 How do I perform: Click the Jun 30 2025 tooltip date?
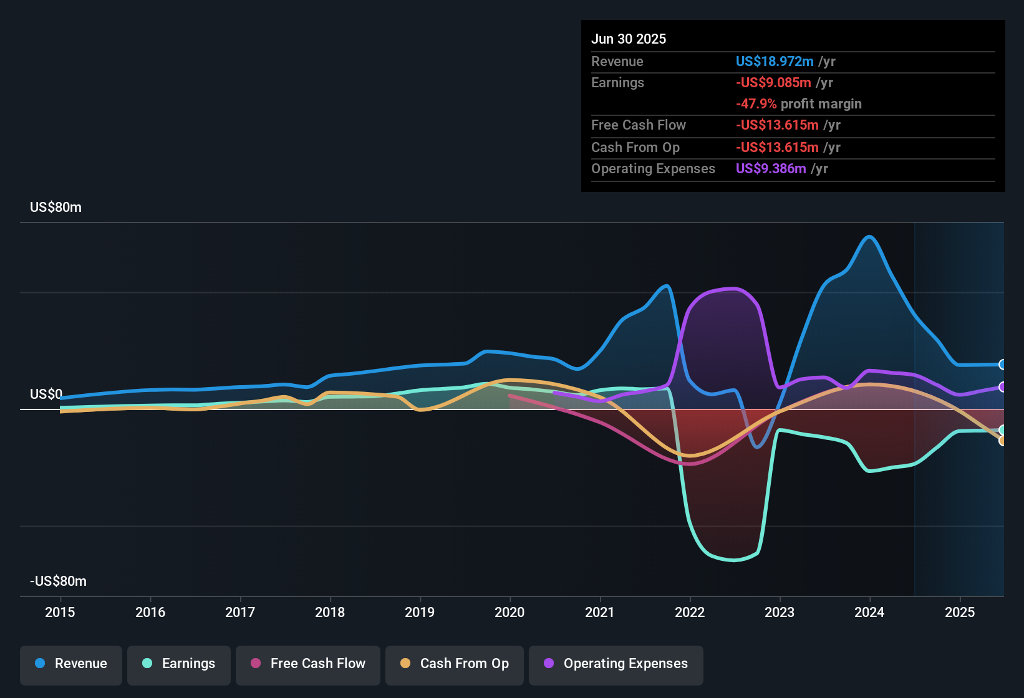coord(629,39)
